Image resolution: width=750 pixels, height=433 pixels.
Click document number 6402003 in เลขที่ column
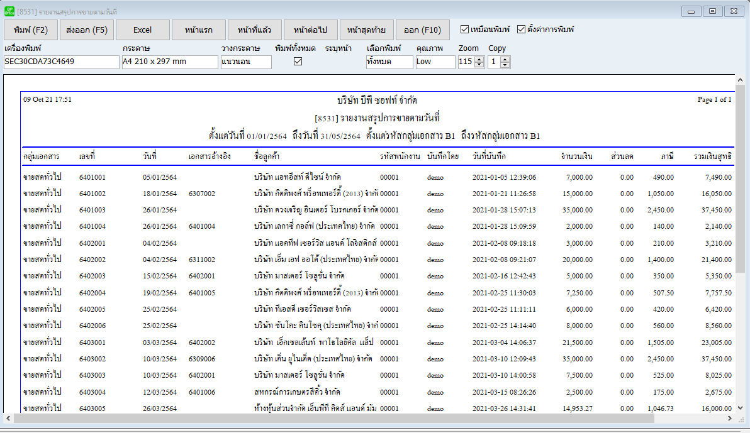click(92, 276)
